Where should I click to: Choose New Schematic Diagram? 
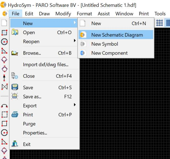116,35
